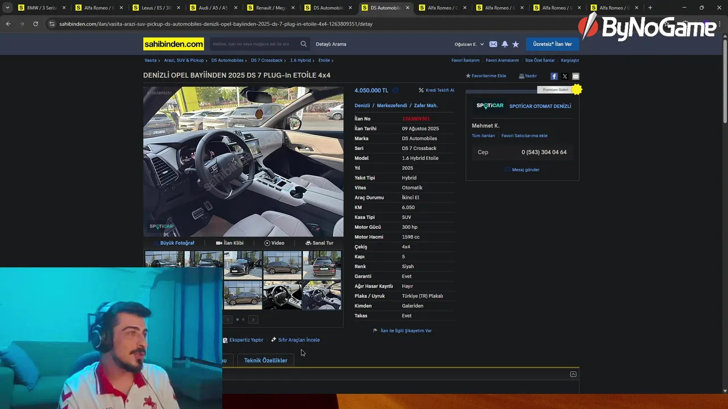Print the listing with Yazdır

(528, 76)
